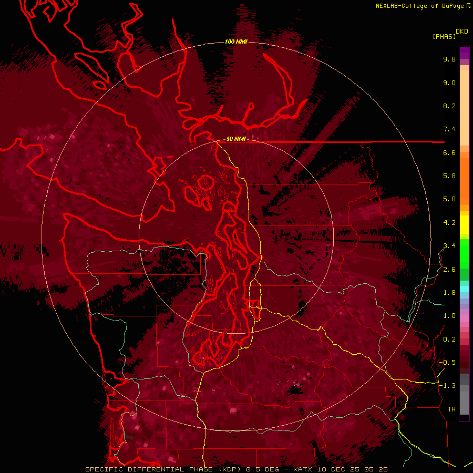Pick the peach band on the color scale

[464, 106]
